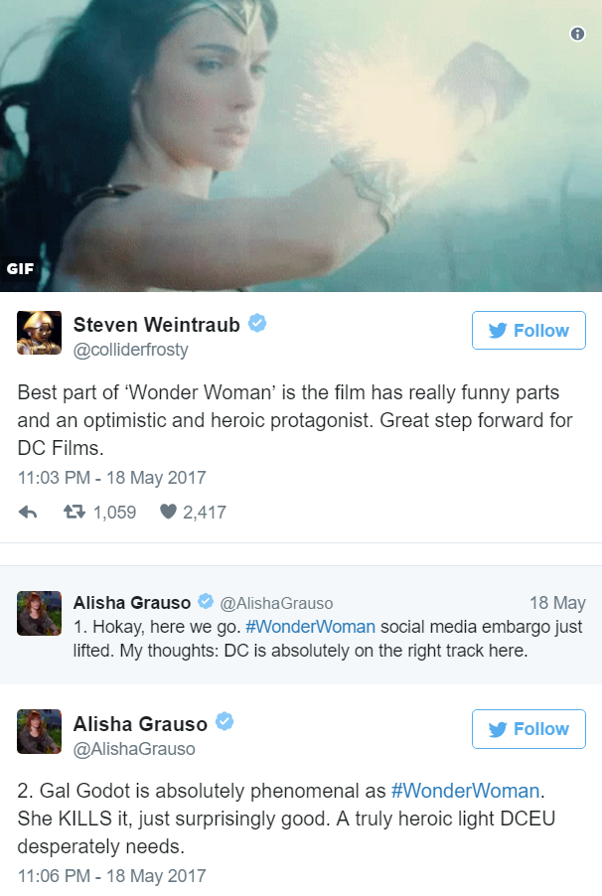Open the @AlishaGrauso handle in the quoted tweet
The image size is (602, 896).
pos(276,603)
